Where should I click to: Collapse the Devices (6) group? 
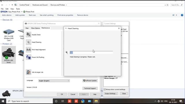click(1, 20)
